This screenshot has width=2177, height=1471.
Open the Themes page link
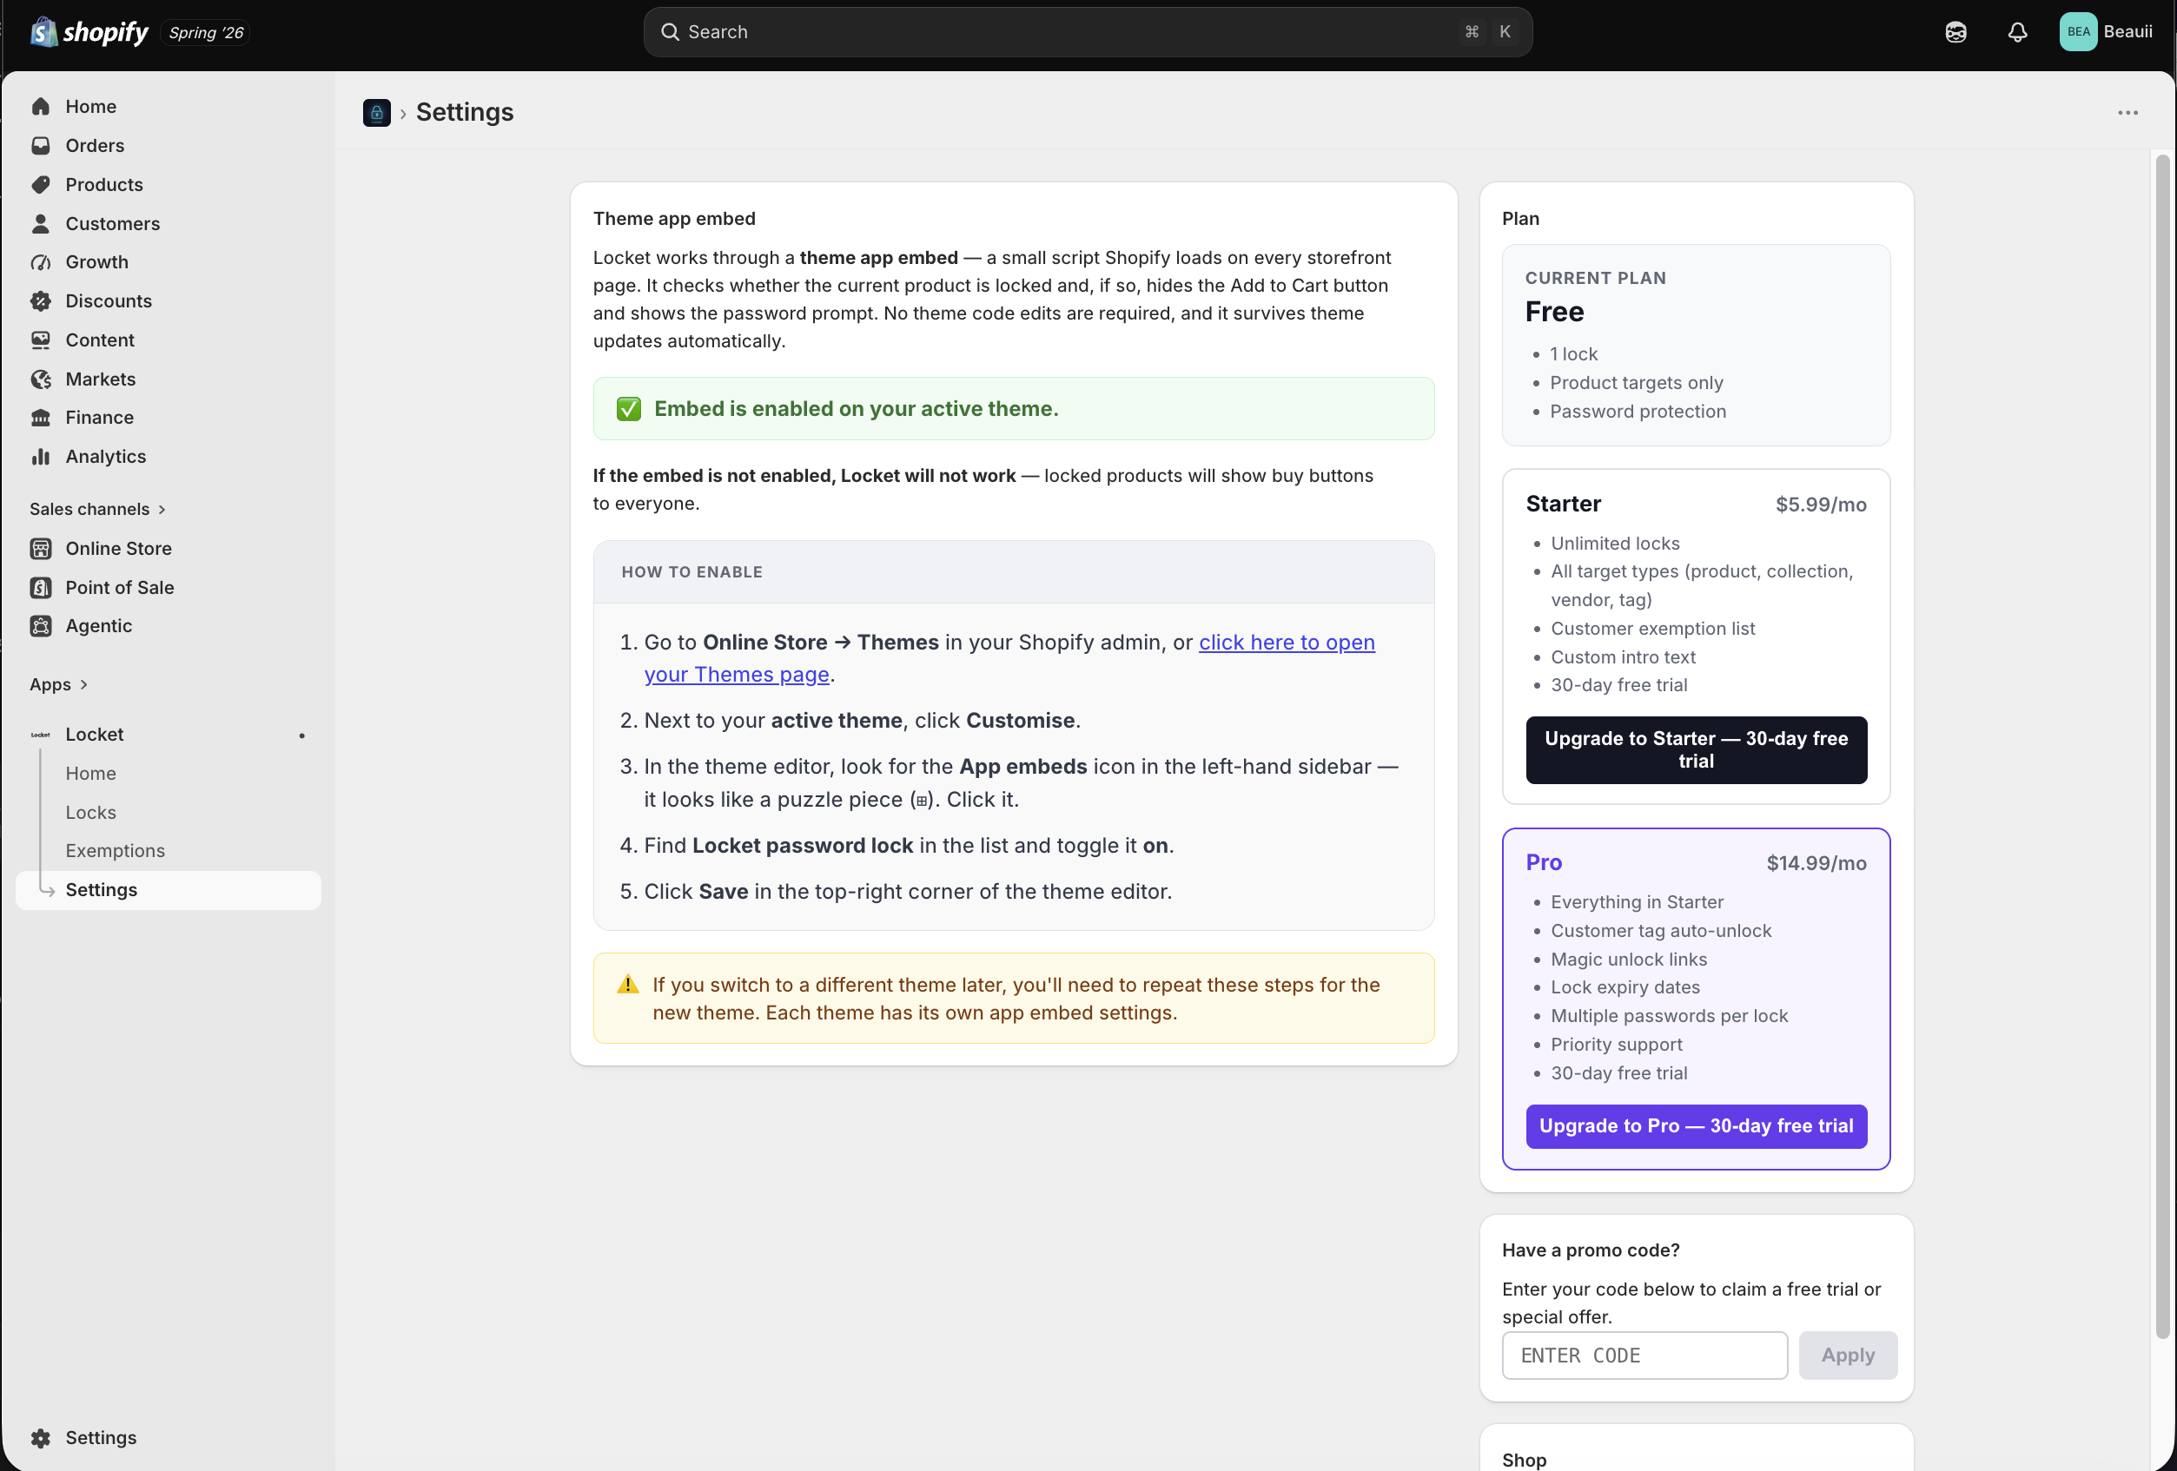tap(1009, 658)
